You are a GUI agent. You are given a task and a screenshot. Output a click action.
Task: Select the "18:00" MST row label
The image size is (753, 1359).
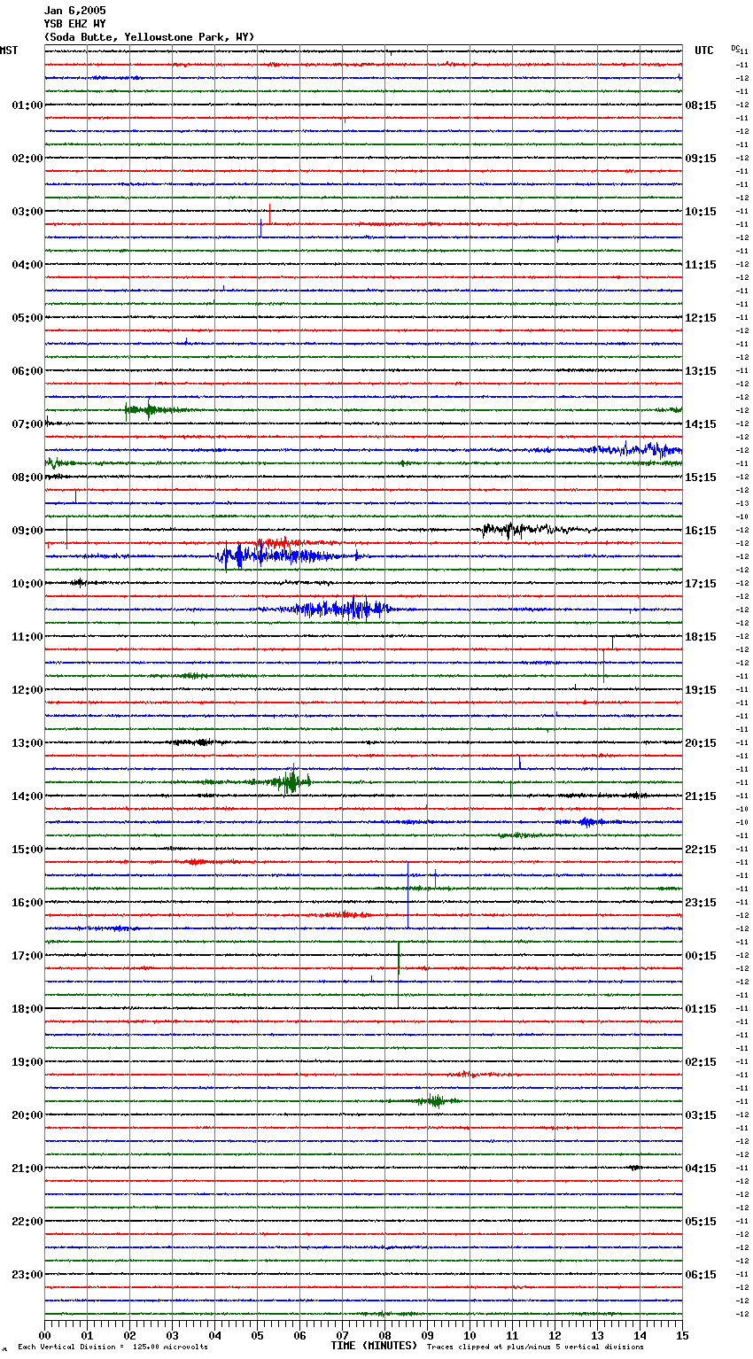(x=27, y=1009)
